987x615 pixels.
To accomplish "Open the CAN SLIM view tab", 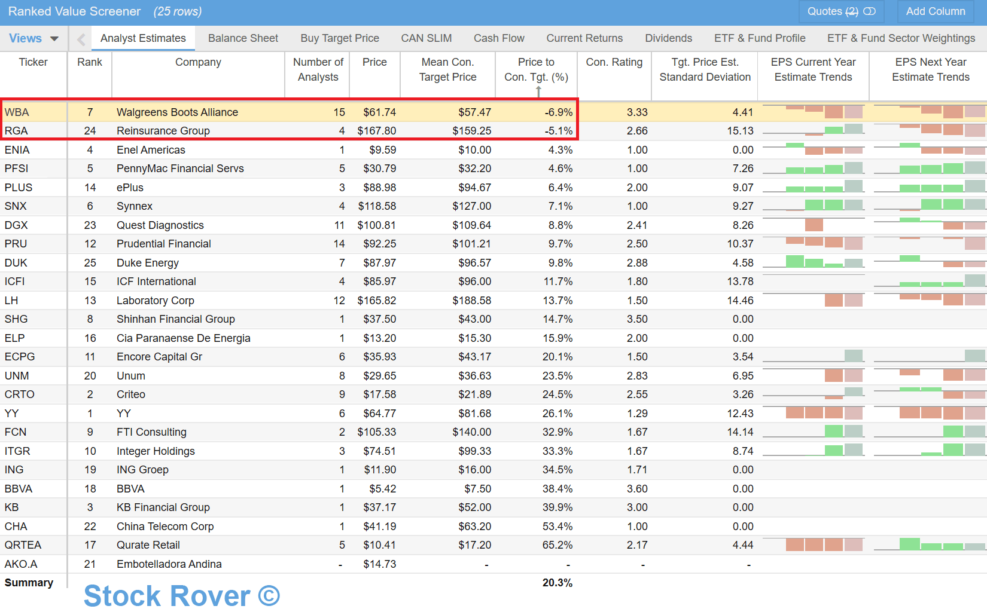I will (426, 38).
